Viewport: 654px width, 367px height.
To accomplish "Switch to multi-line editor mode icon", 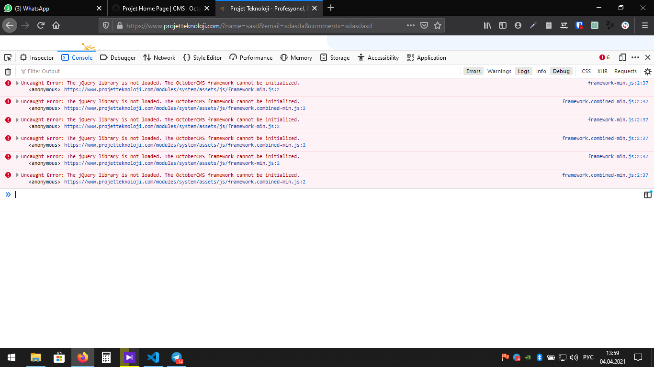I will pyautogui.click(x=648, y=194).
